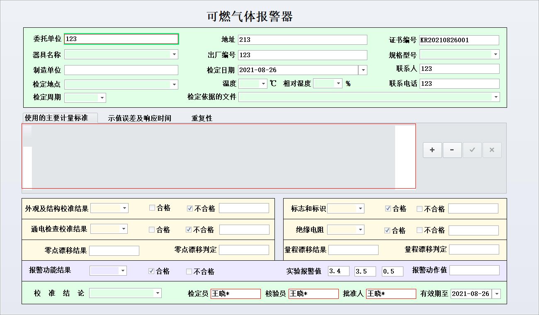Click the X cancel edit button
539x315 pixels.
point(492,150)
